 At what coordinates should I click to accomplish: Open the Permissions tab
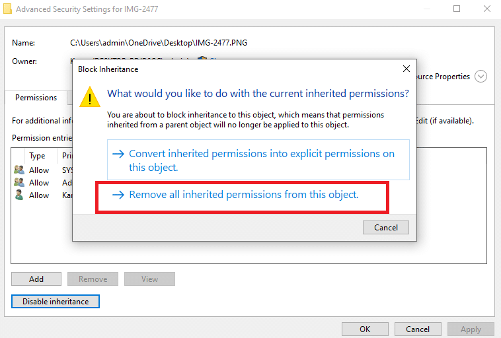(36, 98)
